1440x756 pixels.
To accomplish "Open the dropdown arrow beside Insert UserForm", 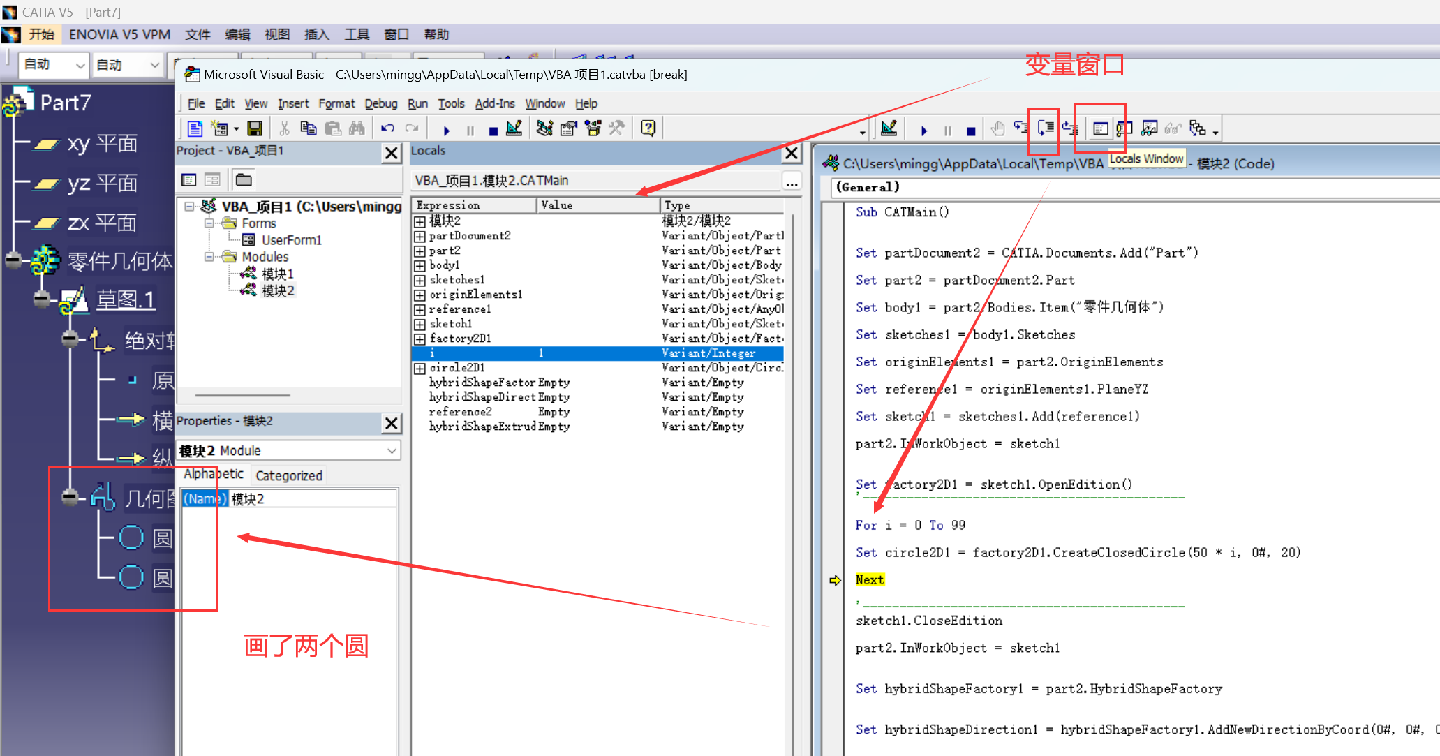I will click(237, 129).
